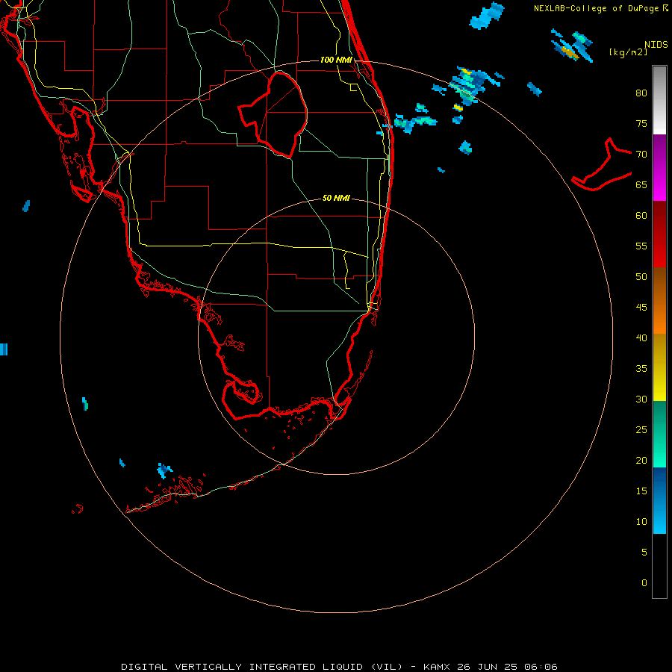
Task: Click the scale value 15
Action: [641, 491]
